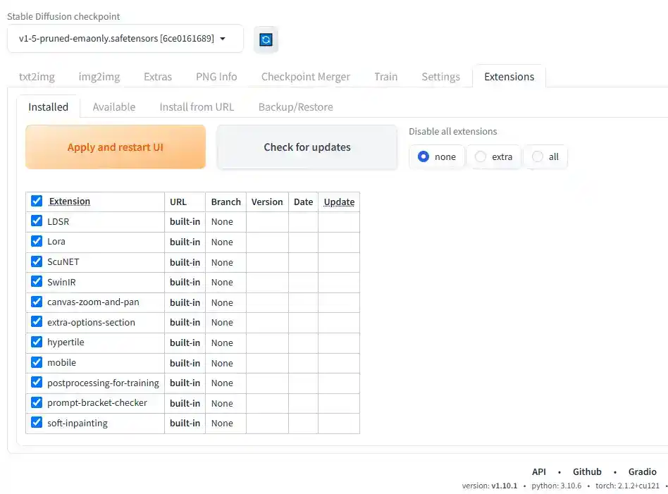668x494 pixels.
Task: Open the Settings tab
Action: (441, 77)
